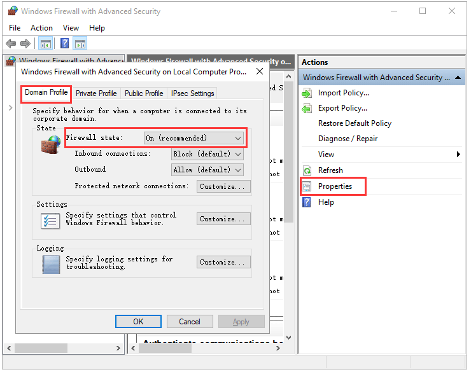Image resolution: width=471 pixels, height=372 pixels.
Task: Toggle the Show/Hide Action Pane toolbar icon
Action: 80,44
